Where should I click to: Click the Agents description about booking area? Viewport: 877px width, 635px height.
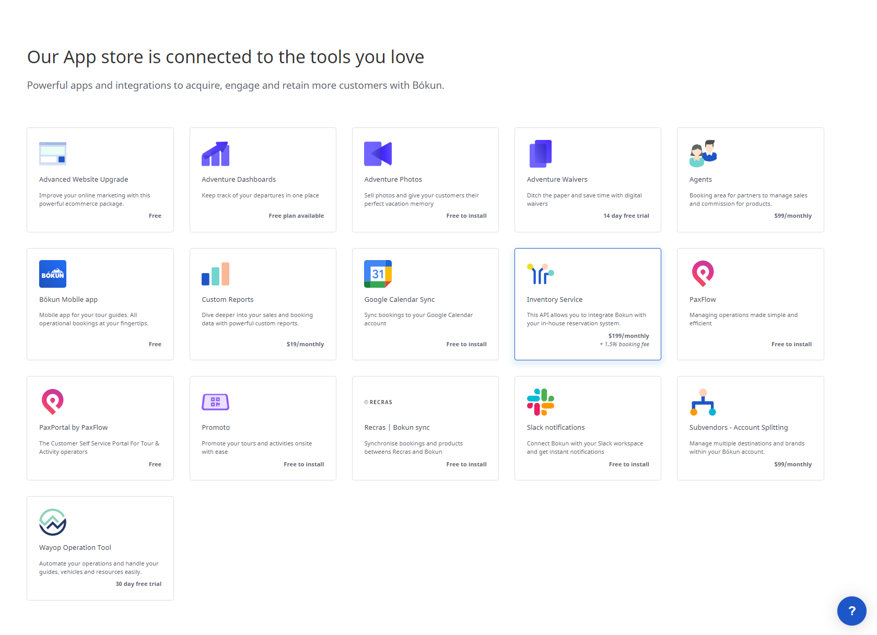coord(748,199)
